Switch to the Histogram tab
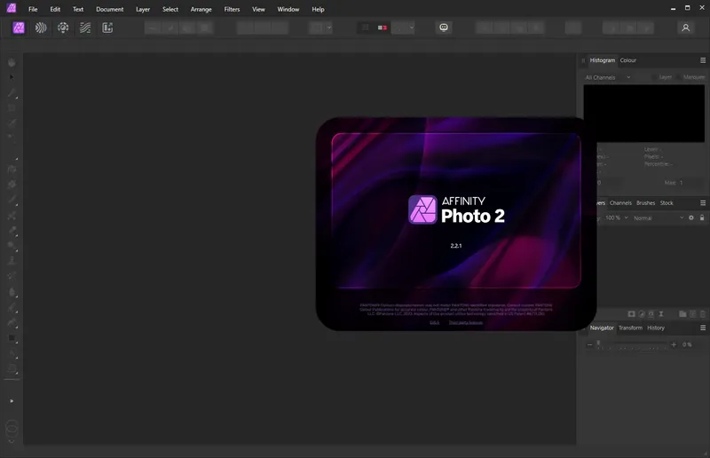This screenshot has width=710, height=458. [x=603, y=60]
